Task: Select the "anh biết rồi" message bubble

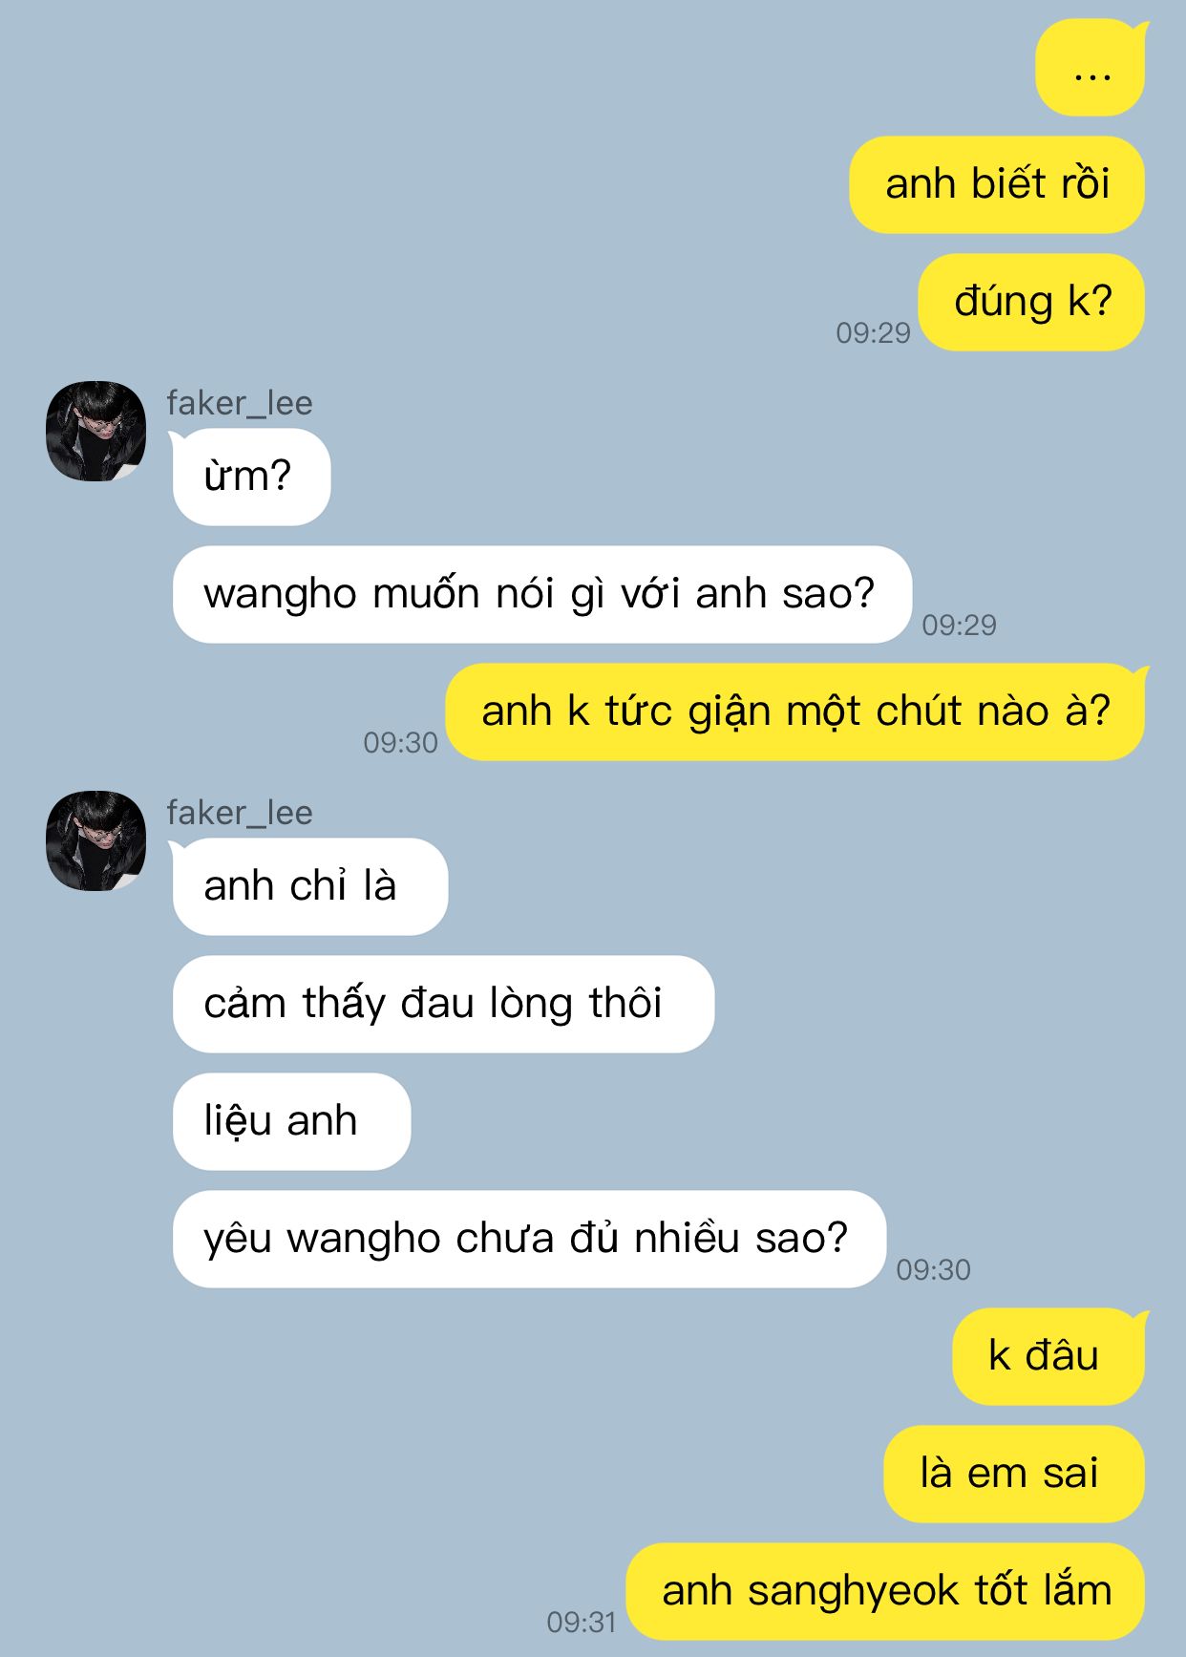Action: click(x=997, y=185)
